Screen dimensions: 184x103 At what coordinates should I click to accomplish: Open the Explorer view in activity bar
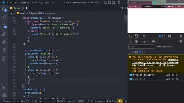[4, 9]
